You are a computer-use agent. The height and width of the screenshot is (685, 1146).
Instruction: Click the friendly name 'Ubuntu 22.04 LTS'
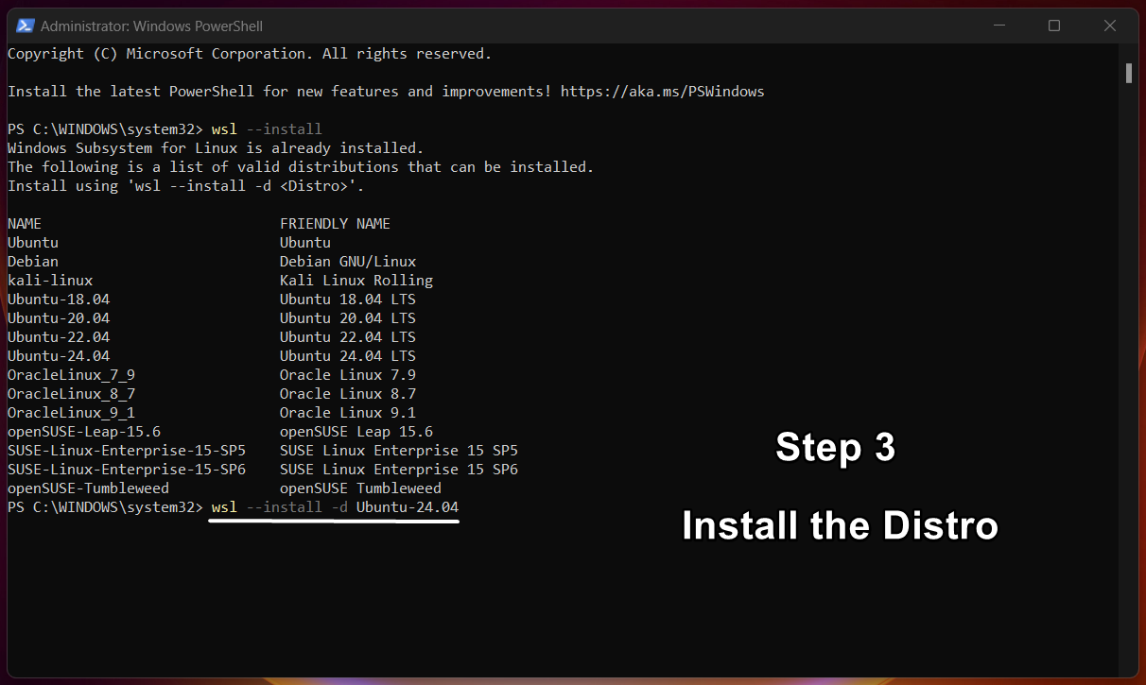(x=348, y=337)
